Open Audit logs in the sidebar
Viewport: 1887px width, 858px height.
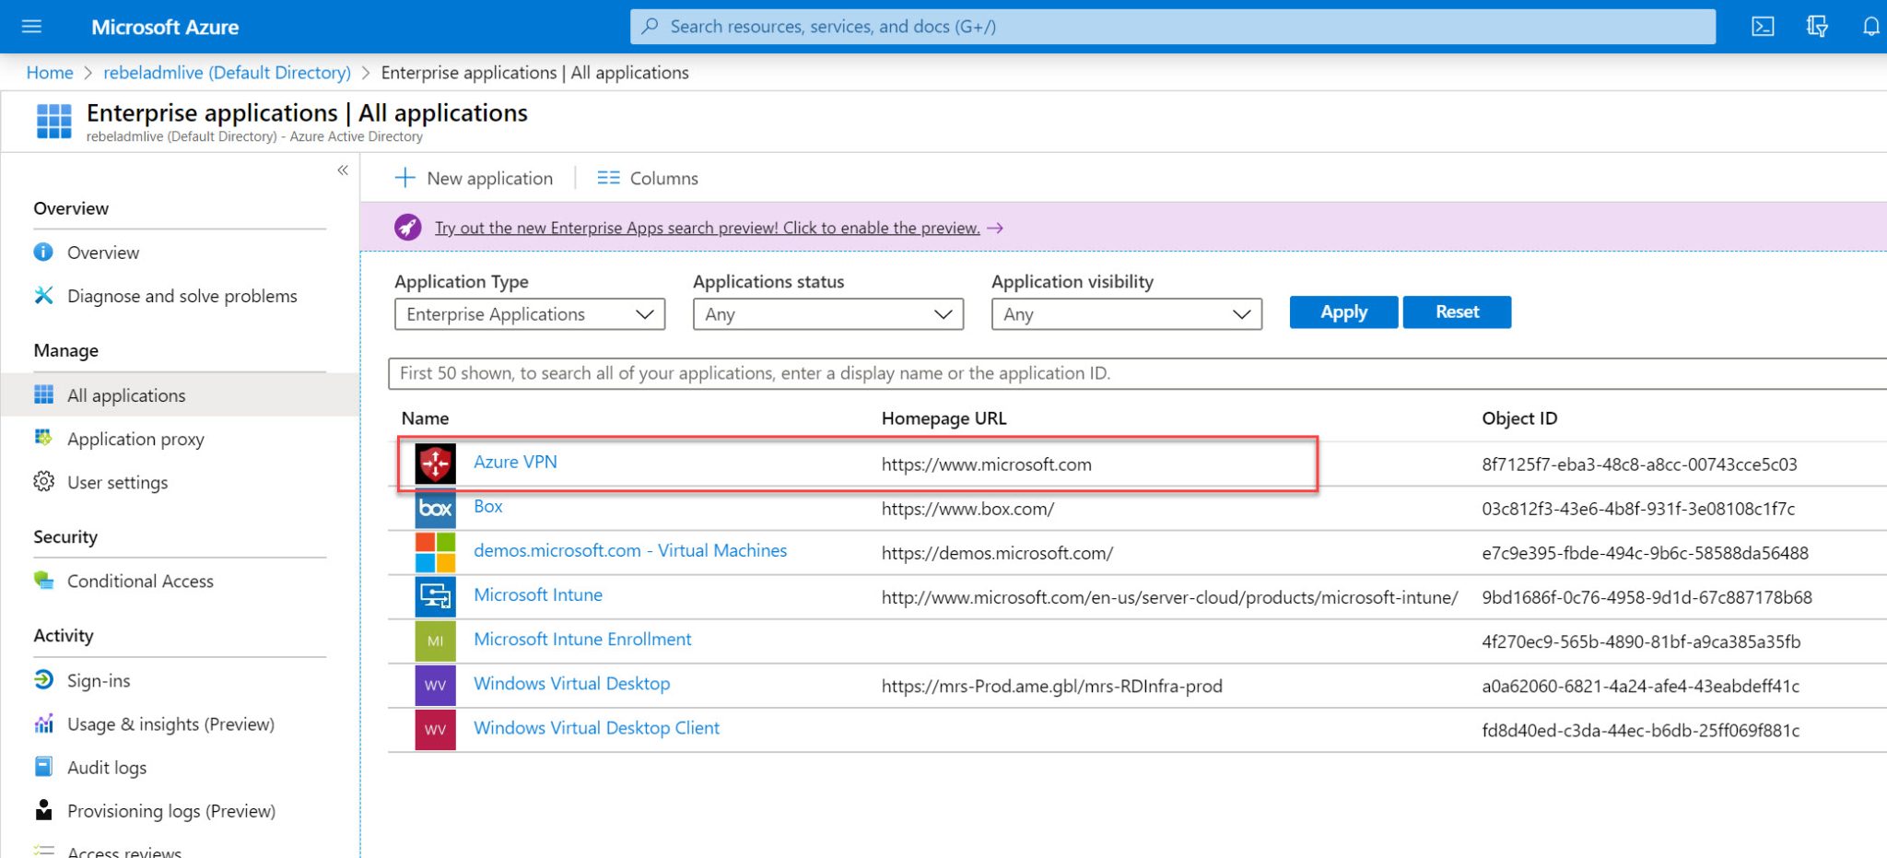tap(106, 767)
